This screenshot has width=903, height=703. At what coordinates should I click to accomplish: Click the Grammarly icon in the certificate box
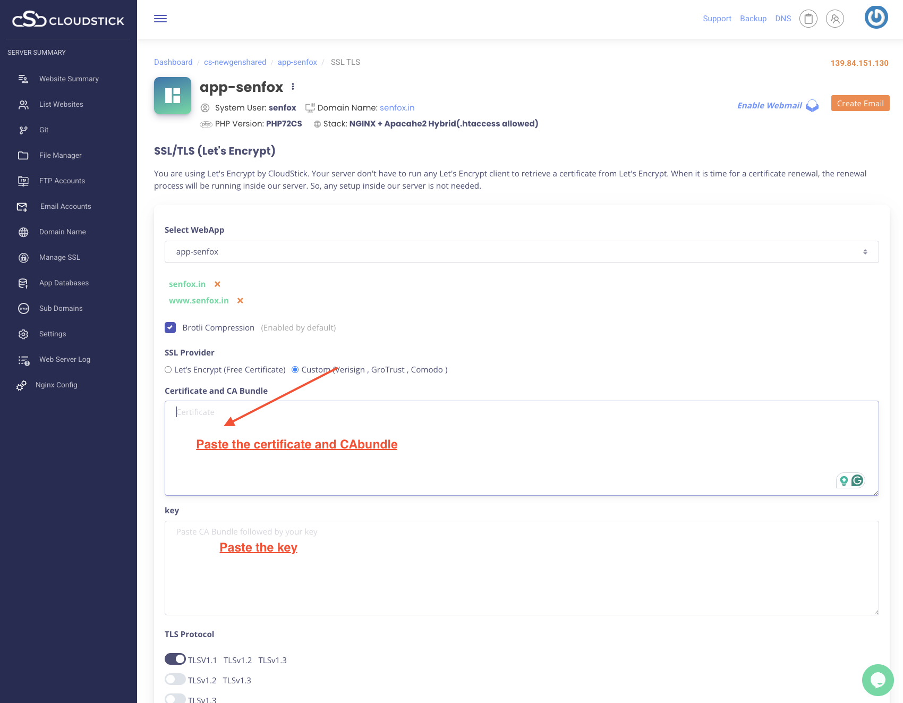[857, 481]
